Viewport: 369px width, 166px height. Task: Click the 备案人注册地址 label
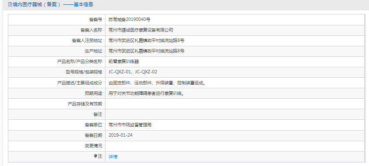(87, 41)
